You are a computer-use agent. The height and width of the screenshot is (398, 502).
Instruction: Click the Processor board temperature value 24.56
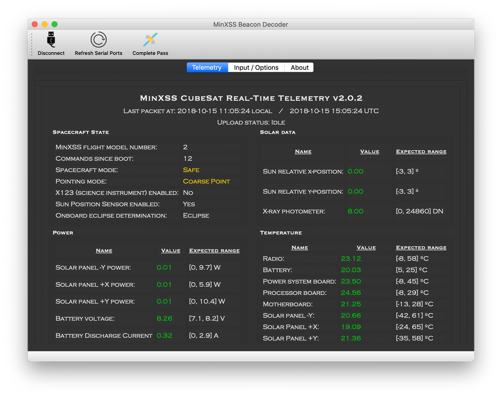pos(351,293)
